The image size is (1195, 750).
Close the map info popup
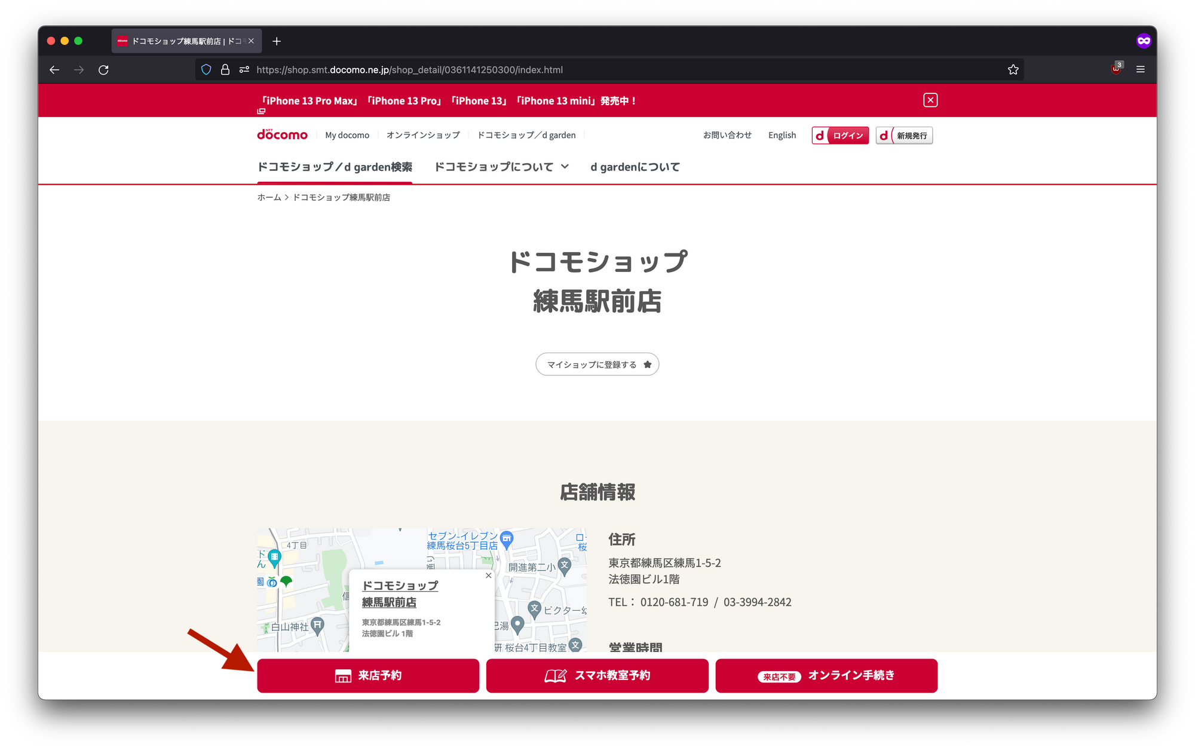(488, 575)
